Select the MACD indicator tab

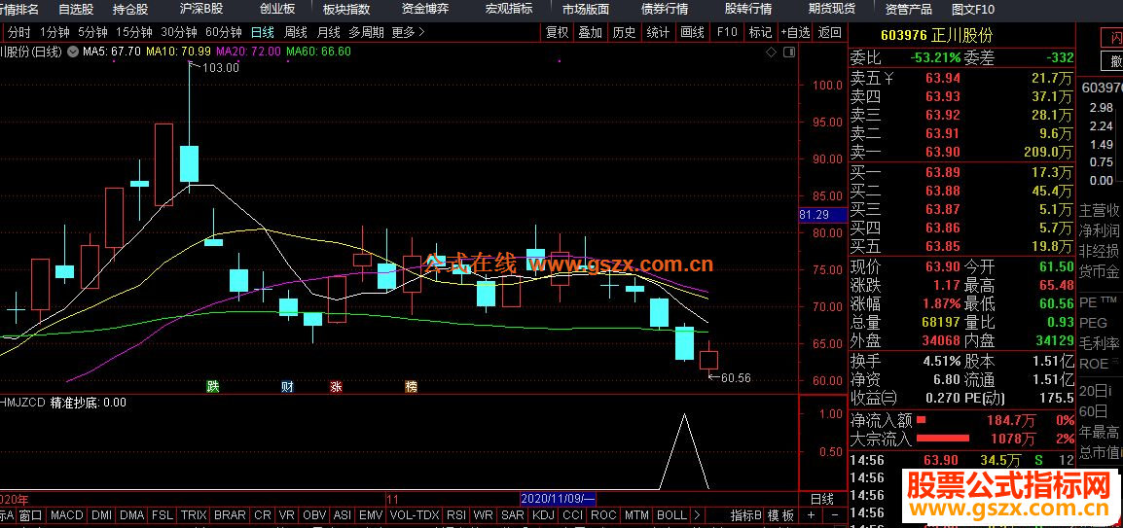[66, 515]
